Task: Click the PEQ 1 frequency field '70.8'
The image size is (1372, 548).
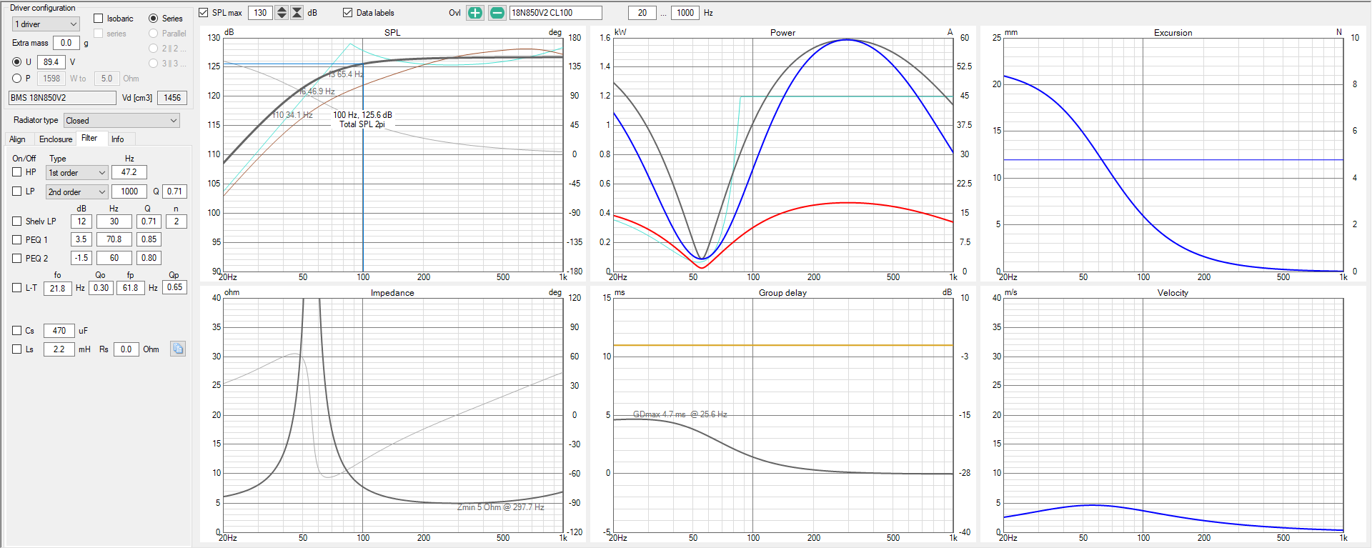Action: pyautogui.click(x=114, y=239)
